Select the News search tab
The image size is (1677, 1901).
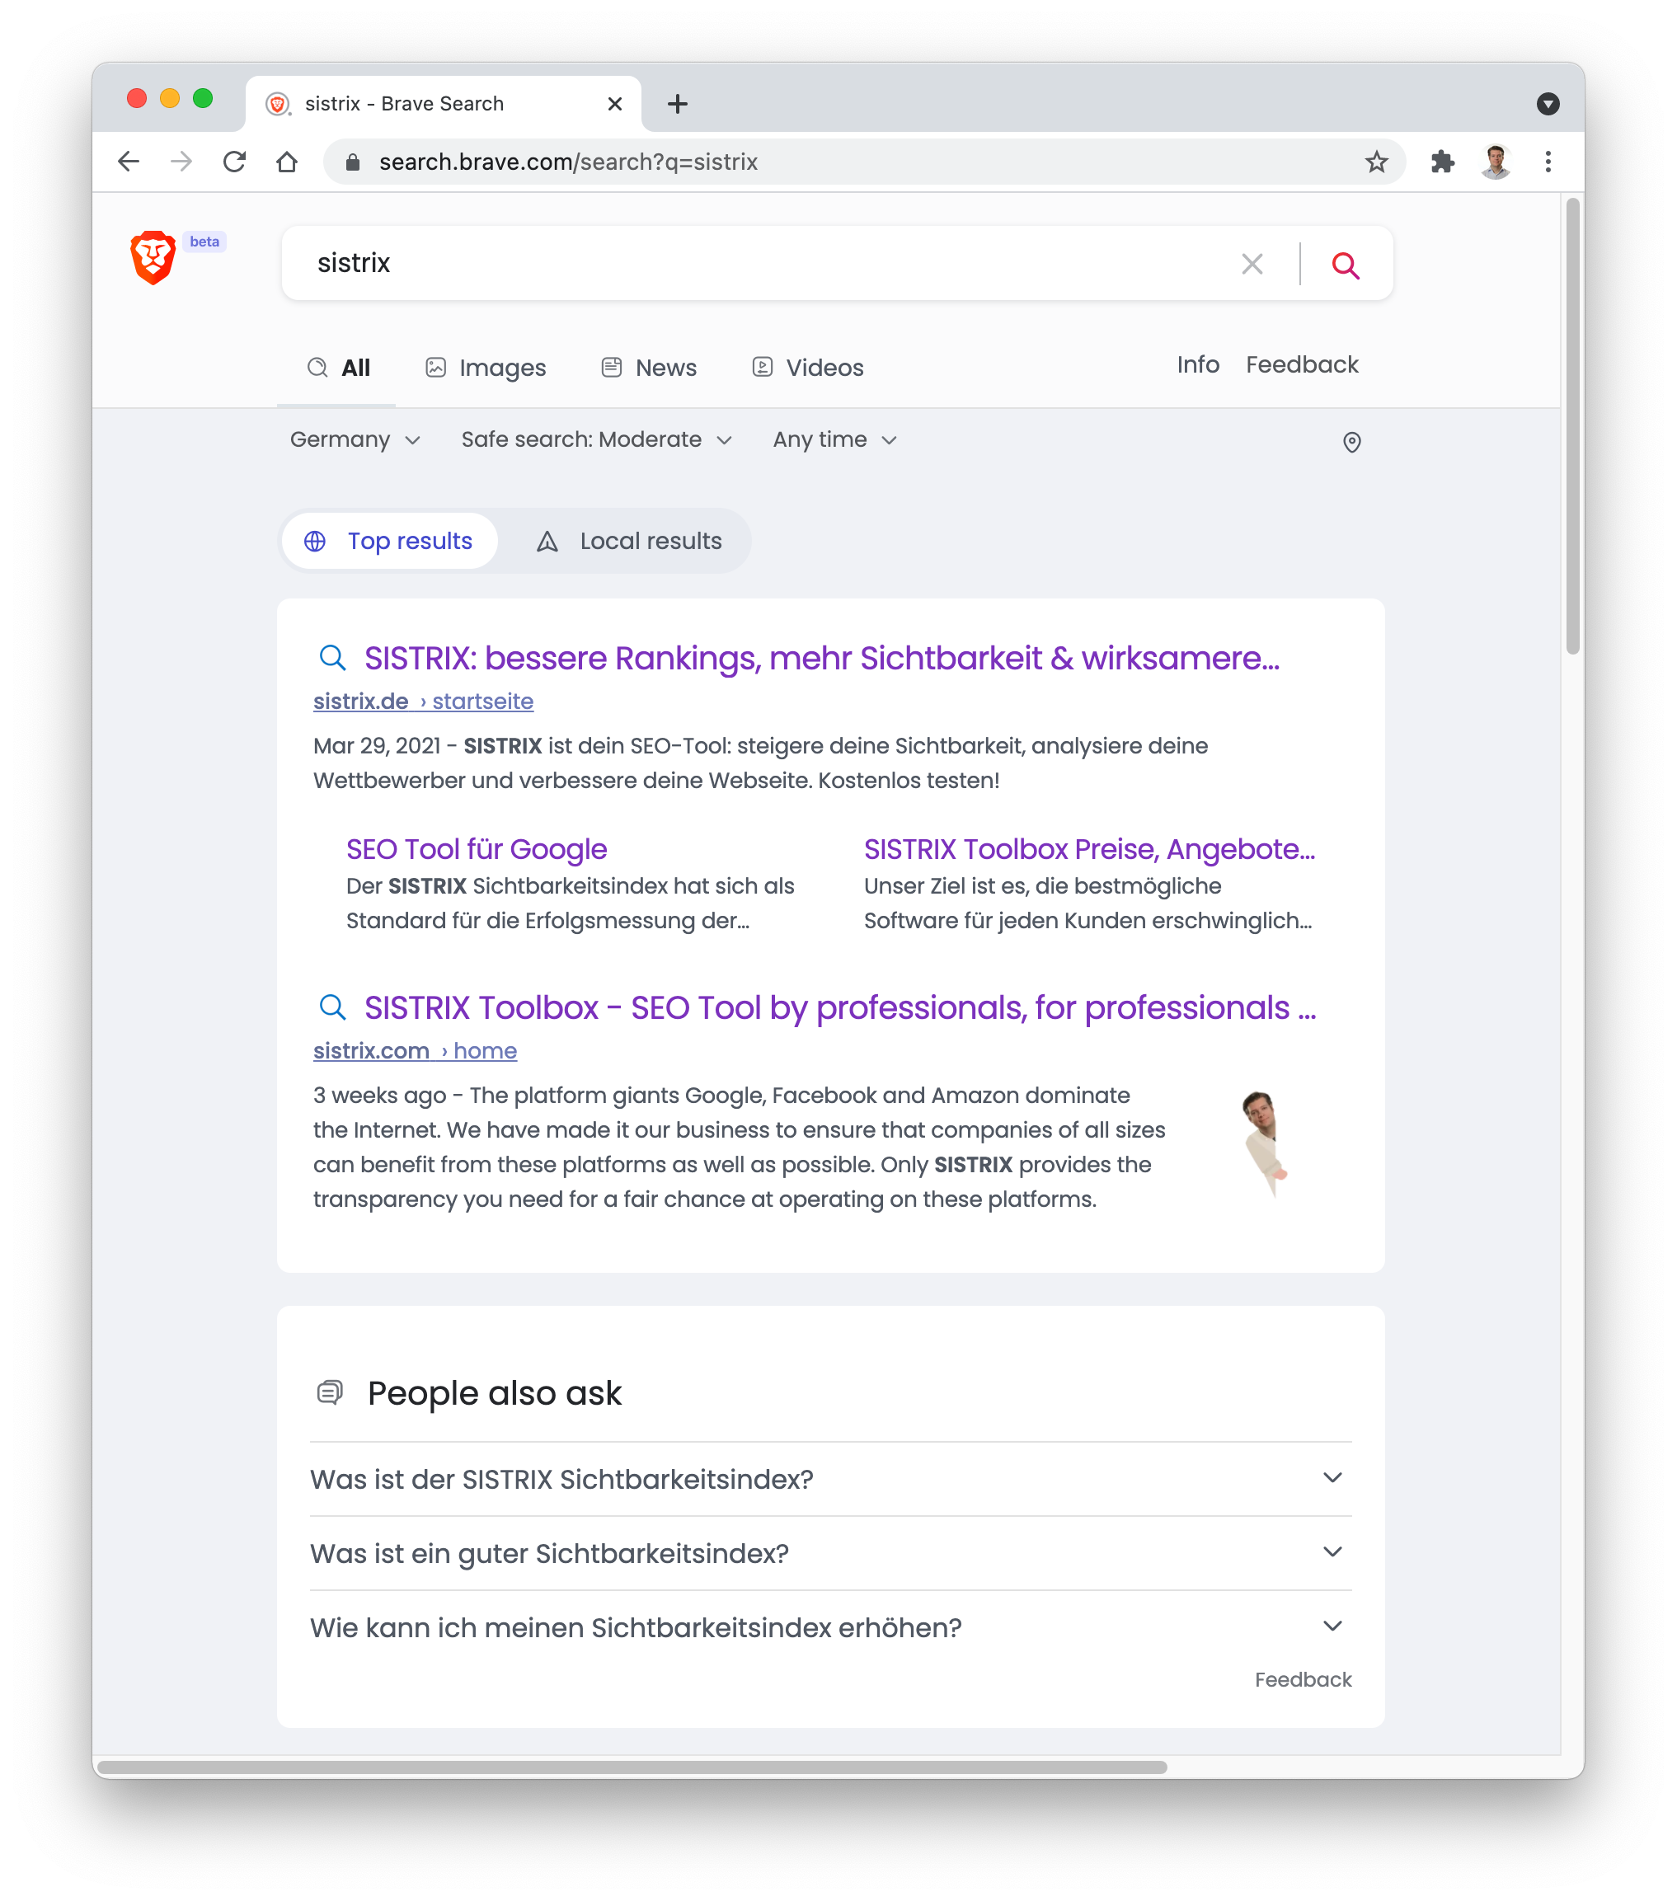point(648,368)
